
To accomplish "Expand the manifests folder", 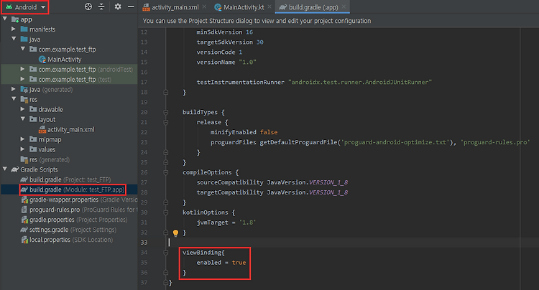I will pyautogui.click(x=14, y=29).
